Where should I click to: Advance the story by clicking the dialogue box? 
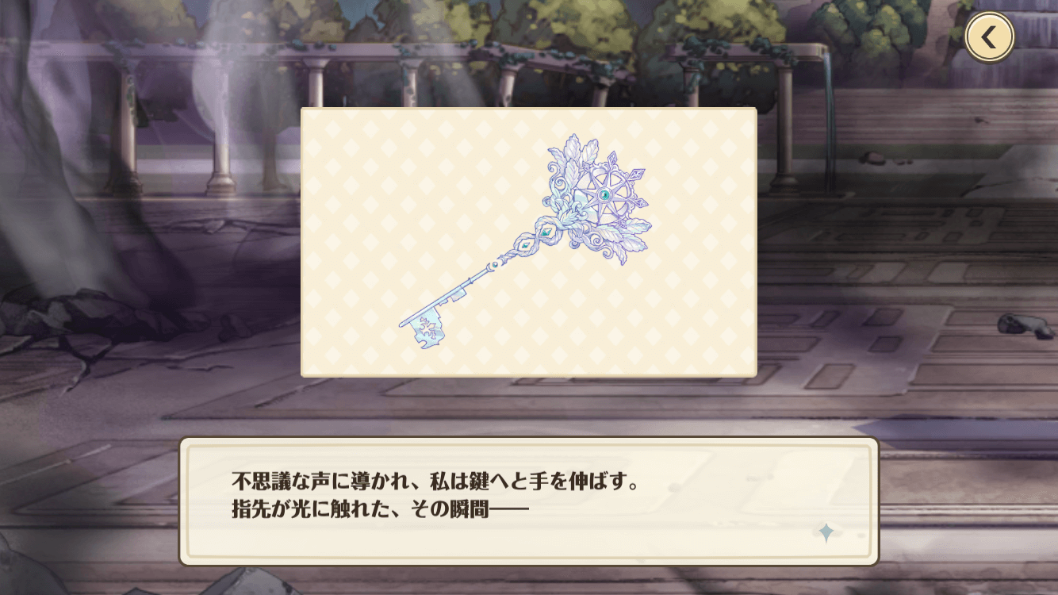[x=529, y=501]
